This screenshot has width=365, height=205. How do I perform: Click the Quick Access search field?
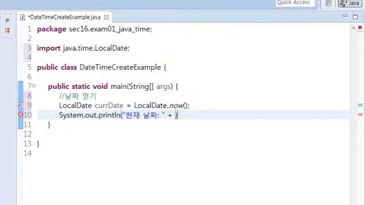click(x=295, y=3)
